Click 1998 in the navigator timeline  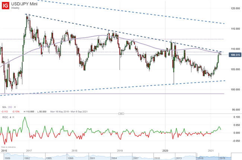point(70,158)
